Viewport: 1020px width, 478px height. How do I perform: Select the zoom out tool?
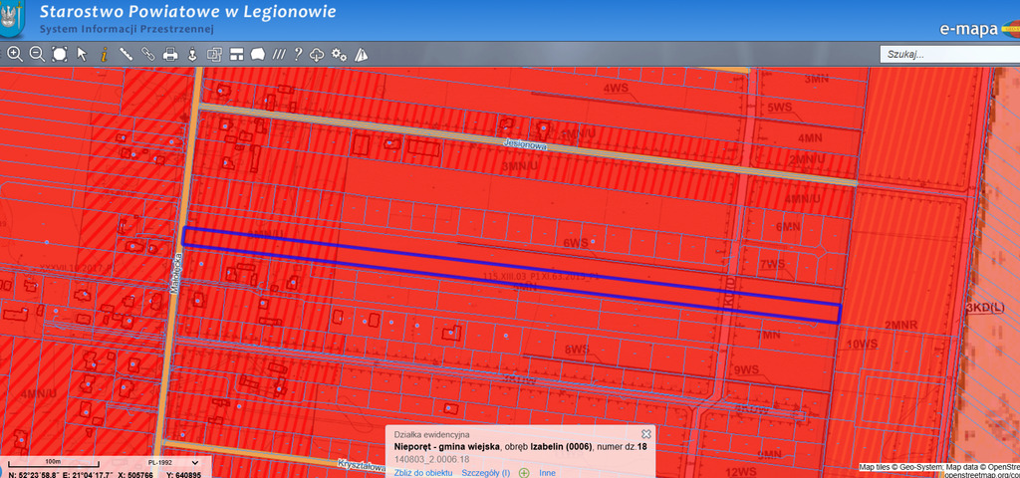coord(36,55)
